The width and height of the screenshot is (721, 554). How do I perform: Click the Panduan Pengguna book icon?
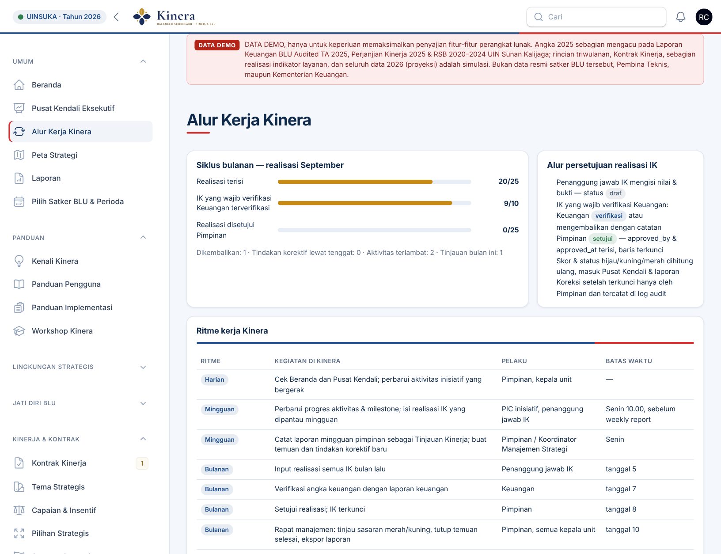19,284
